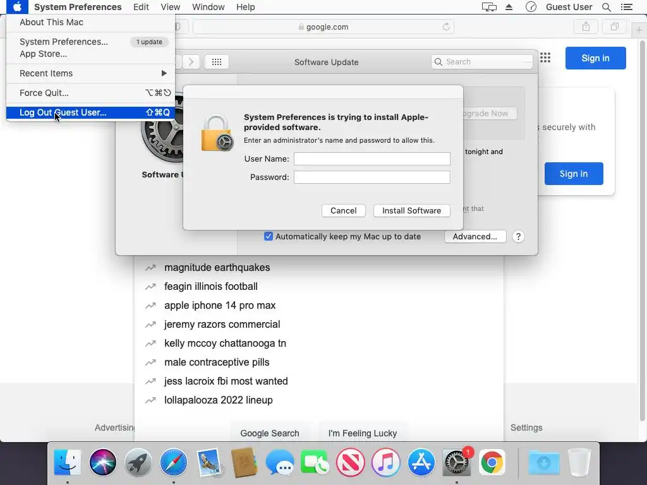Click I'm Feeling Lucky button
The width and height of the screenshot is (647, 485).
point(362,433)
